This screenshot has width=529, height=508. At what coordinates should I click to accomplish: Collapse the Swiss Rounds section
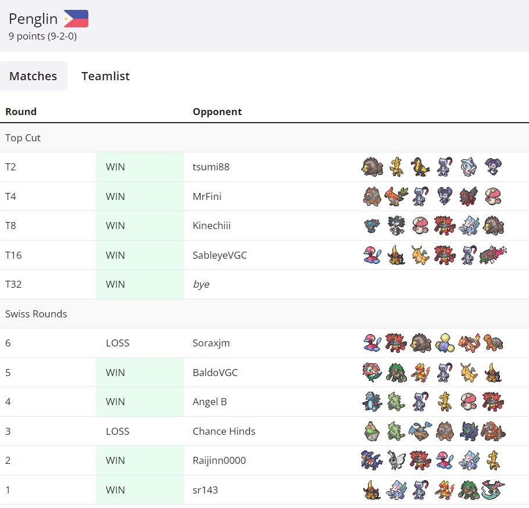point(36,314)
